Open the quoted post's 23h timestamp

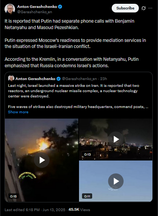103,79
